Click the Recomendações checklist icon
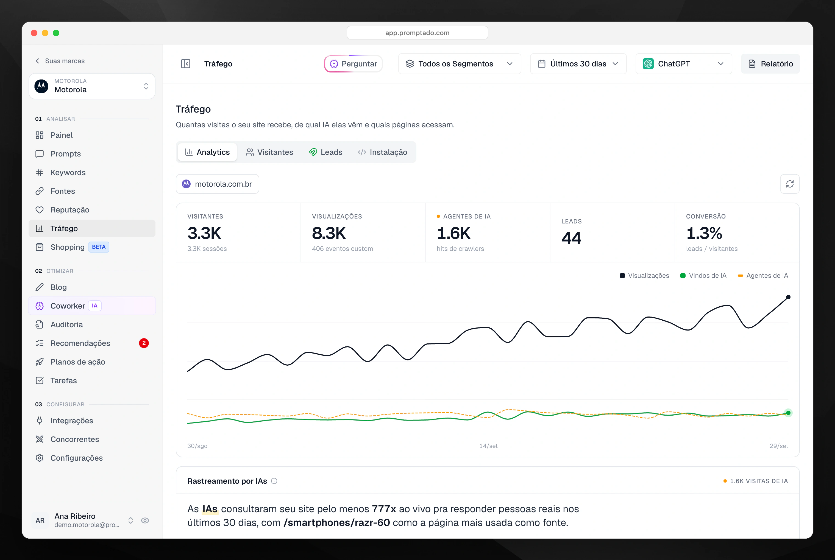This screenshot has height=560, width=835. click(40, 343)
